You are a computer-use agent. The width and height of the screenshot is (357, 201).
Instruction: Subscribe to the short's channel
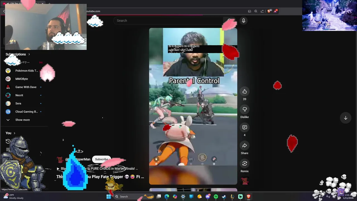click(102, 159)
